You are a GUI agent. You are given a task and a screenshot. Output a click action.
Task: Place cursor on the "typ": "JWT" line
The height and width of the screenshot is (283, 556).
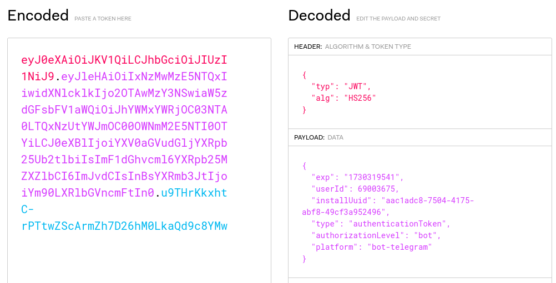point(341,86)
